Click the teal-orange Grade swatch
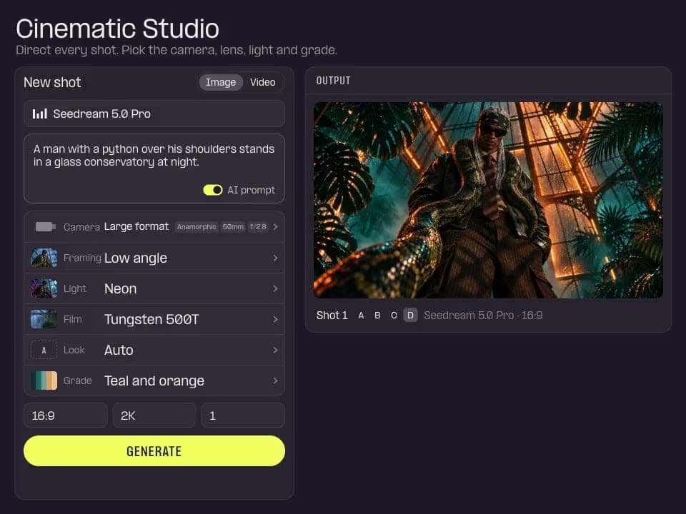 (x=44, y=381)
